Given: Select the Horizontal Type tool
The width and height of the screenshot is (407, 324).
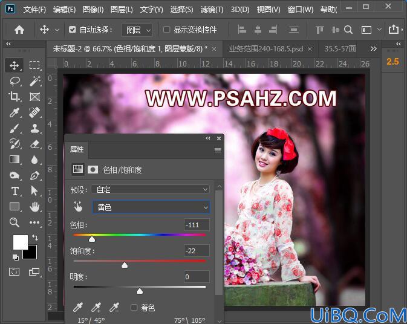Looking at the screenshot, I should (x=15, y=191).
